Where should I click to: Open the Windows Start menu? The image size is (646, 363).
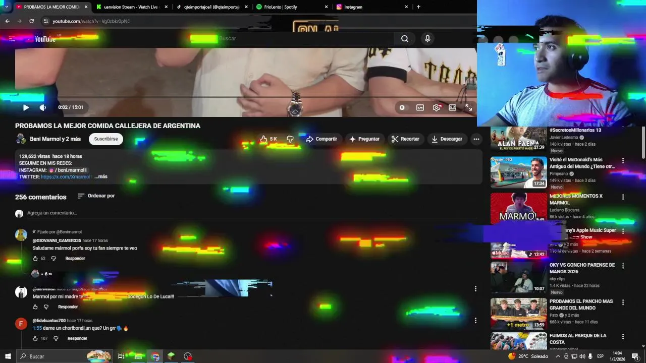(8, 356)
